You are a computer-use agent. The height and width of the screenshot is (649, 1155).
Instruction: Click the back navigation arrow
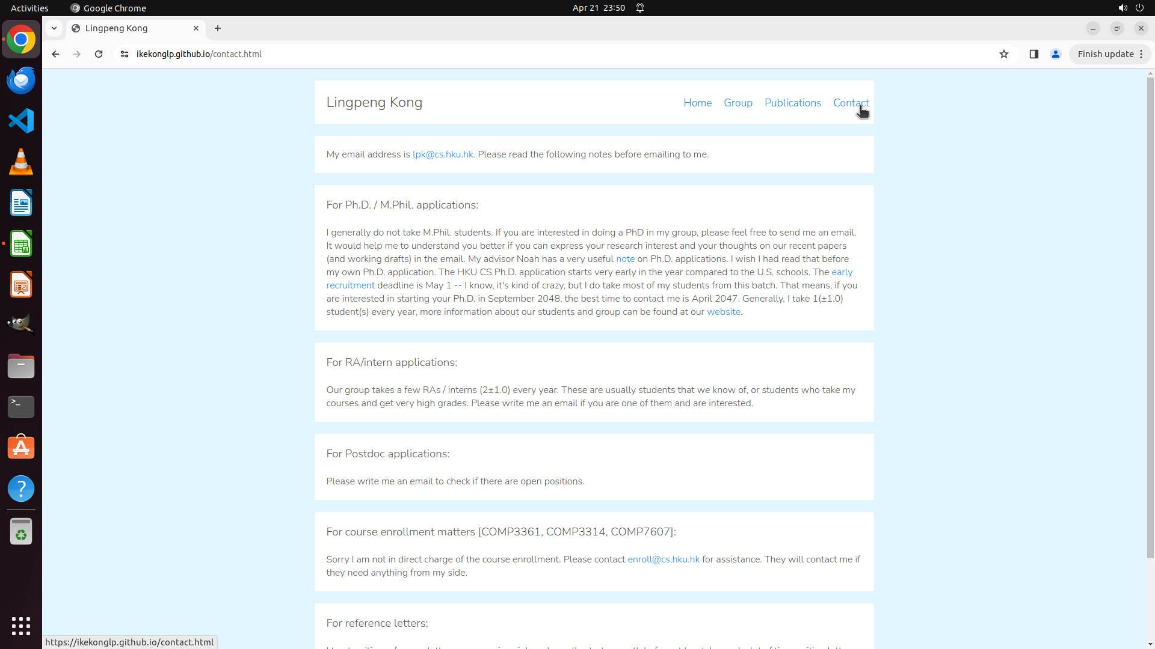pyautogui.click(x=55, y=54)
